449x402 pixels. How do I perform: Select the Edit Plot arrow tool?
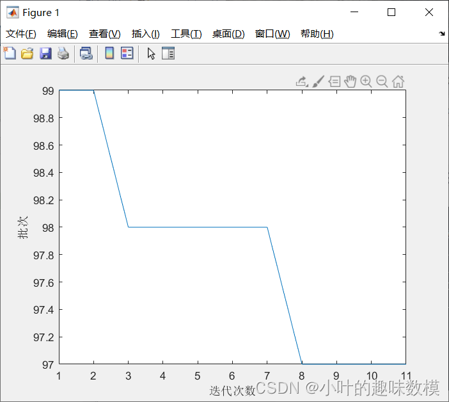click(151, 54)
